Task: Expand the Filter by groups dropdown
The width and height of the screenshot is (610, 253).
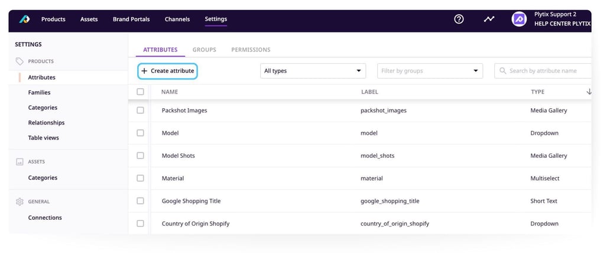Action: (x=430, y=71)
